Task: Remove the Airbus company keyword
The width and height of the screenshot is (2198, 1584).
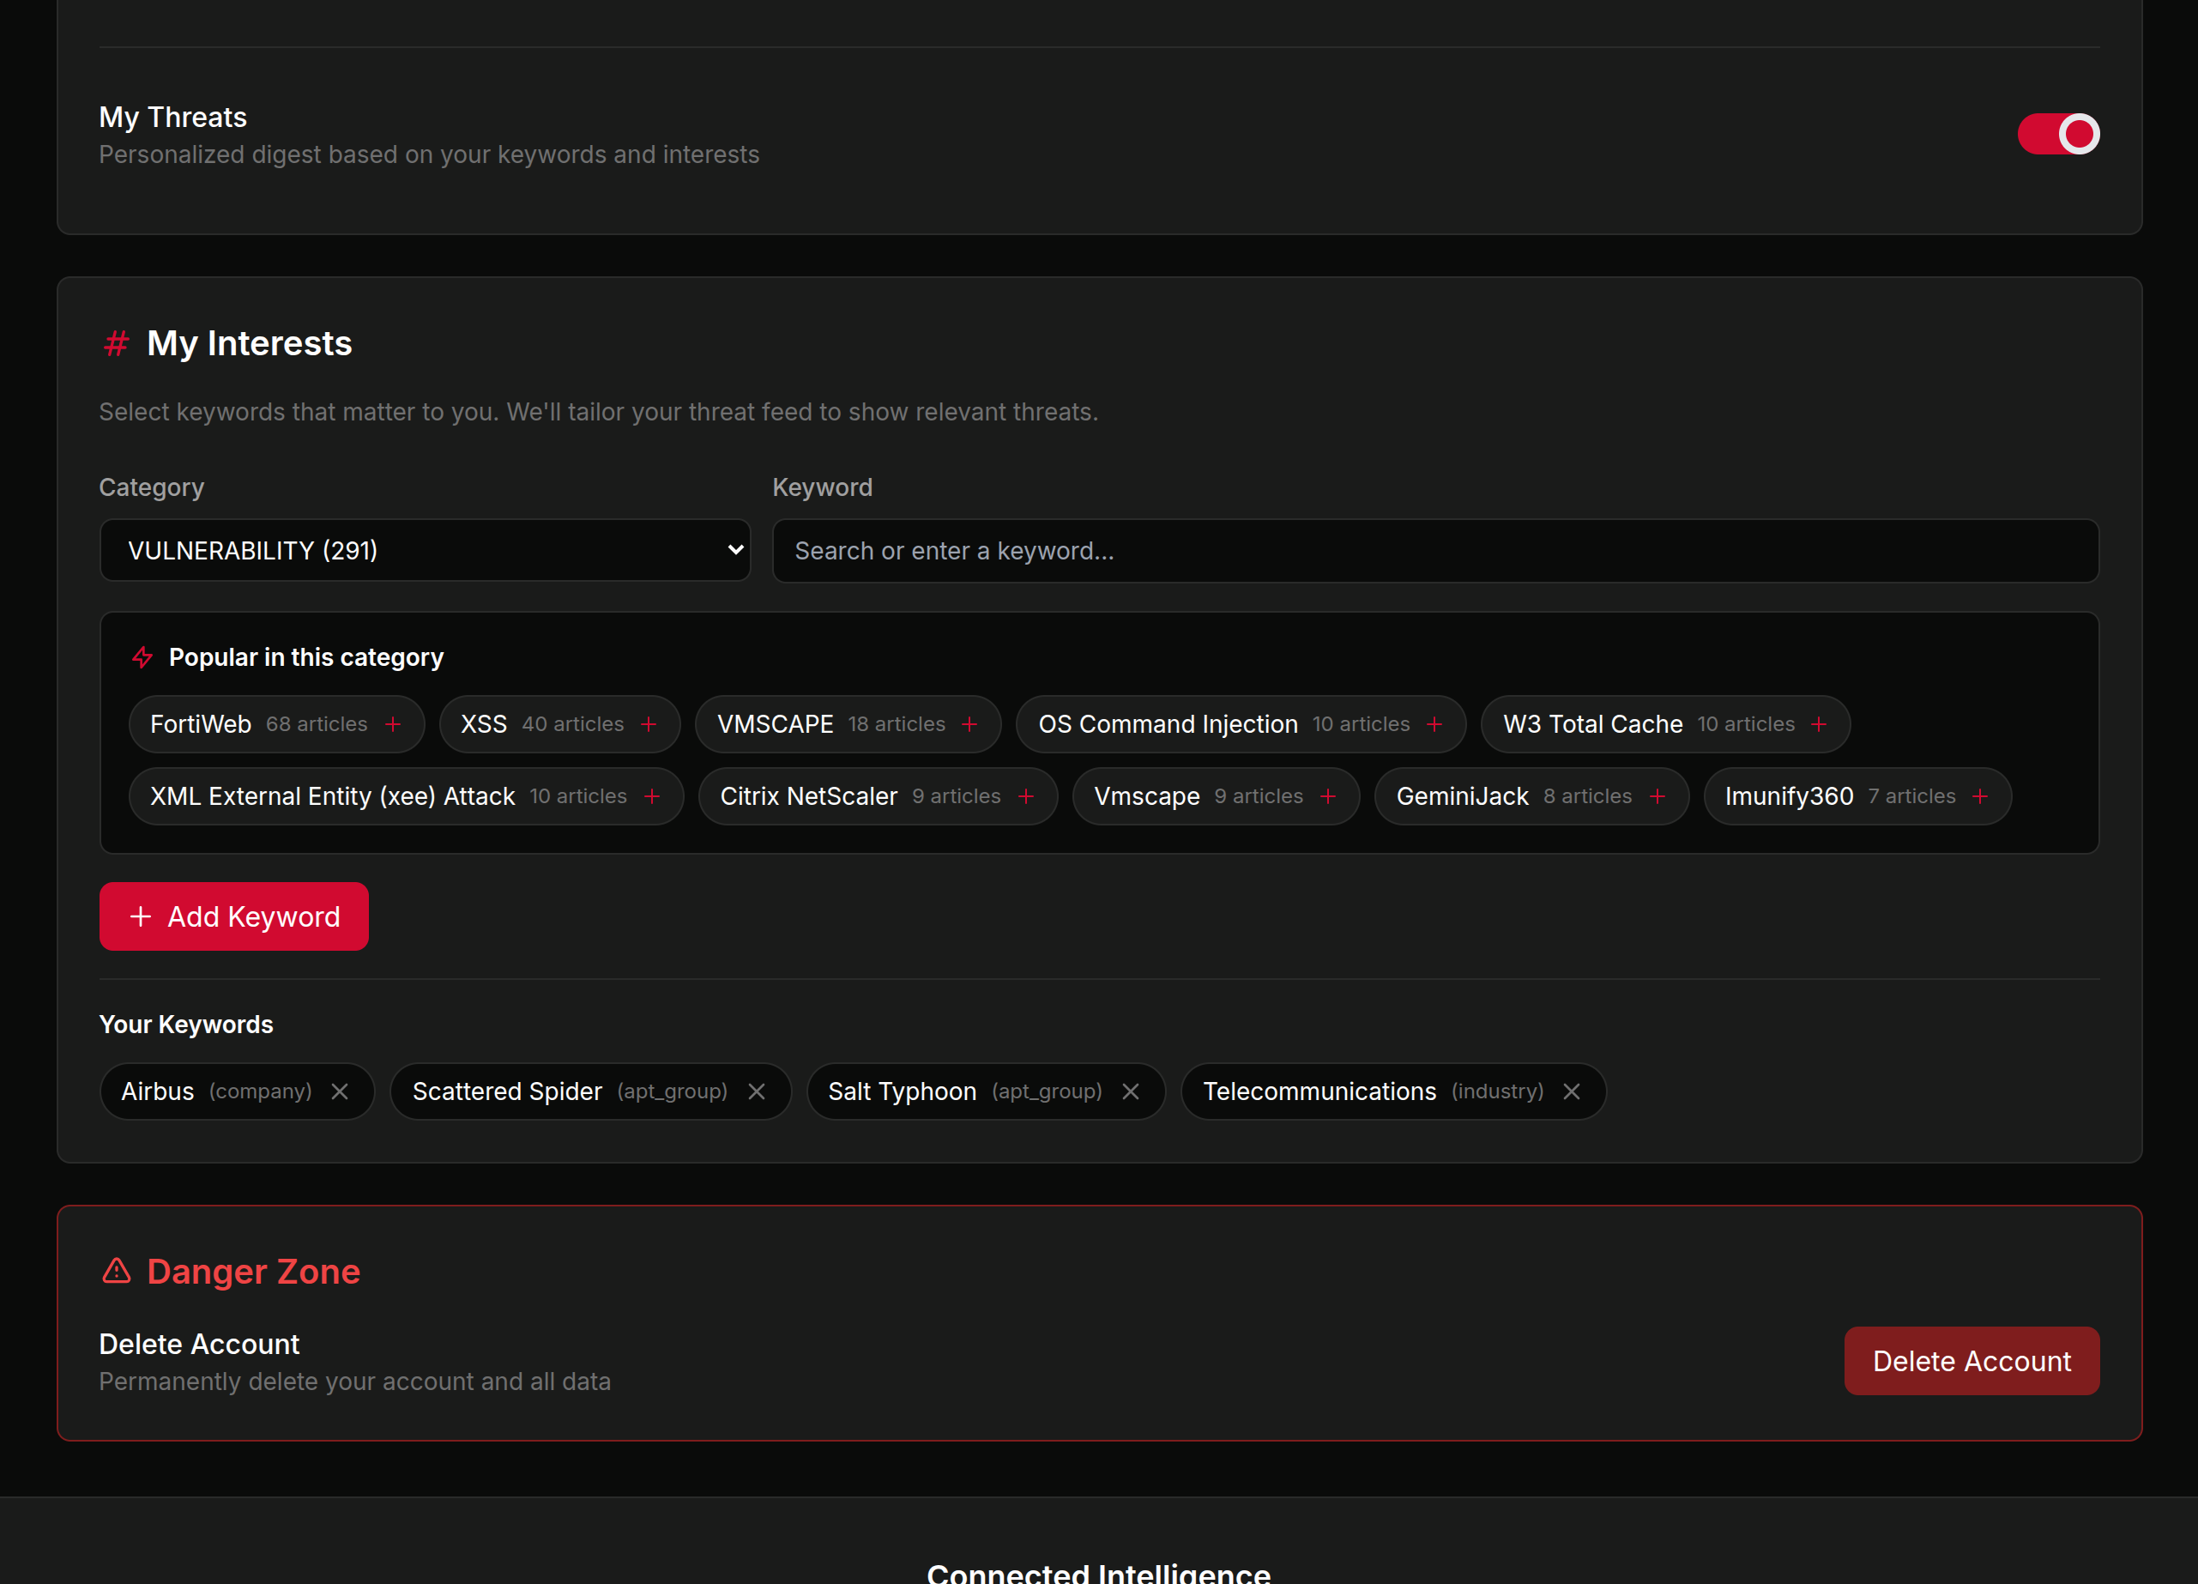Action: pyautogui.click(x=339, y=1091)
